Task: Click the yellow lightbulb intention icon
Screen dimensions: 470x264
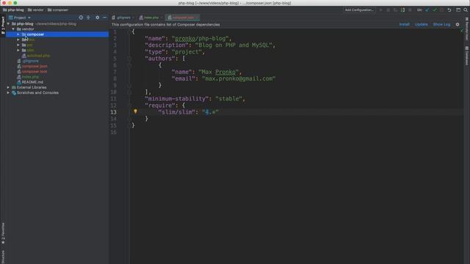Action: pos(135,111)
